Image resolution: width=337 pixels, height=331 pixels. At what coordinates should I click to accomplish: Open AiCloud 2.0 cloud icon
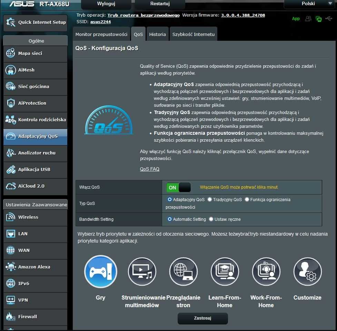11,186
